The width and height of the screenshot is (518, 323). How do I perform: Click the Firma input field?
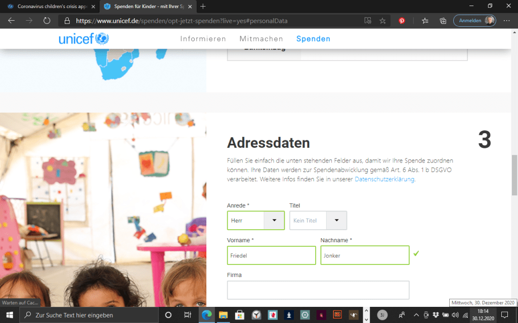[318, 290]
